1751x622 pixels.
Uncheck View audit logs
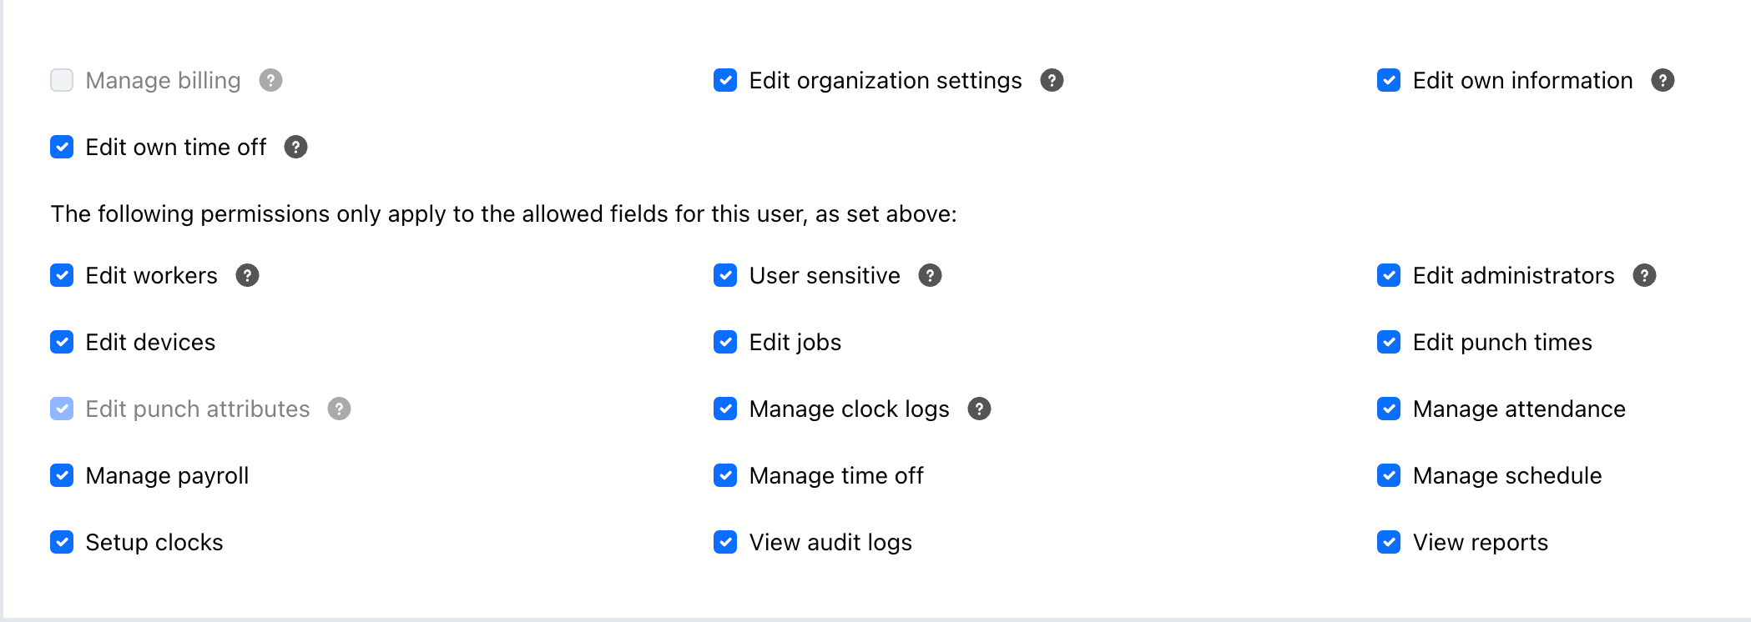(725, 542)
